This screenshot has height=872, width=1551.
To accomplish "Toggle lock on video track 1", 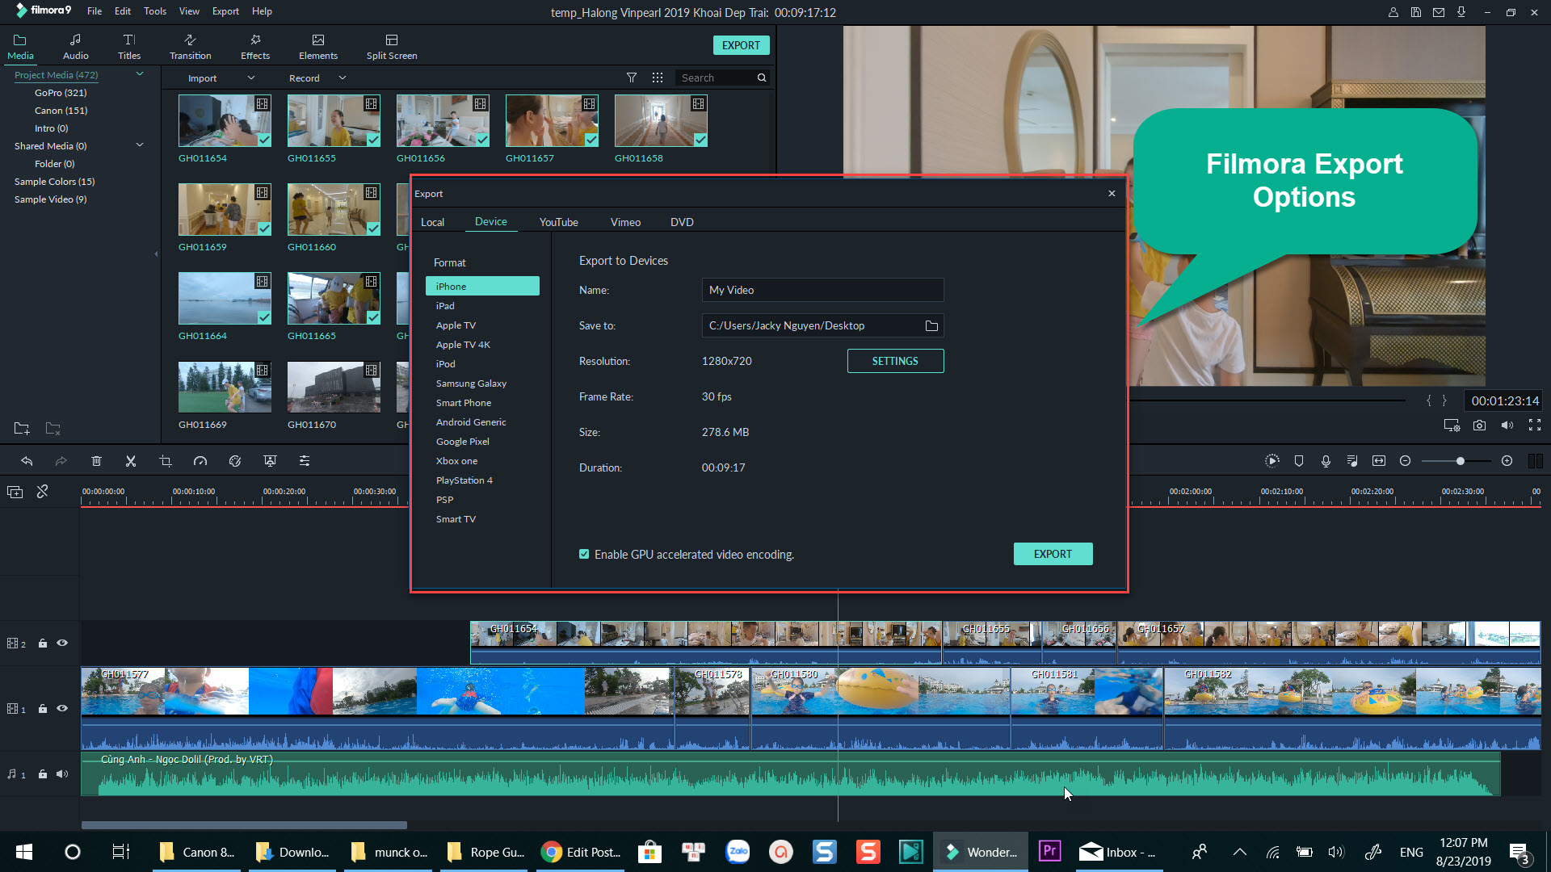I will [x=43, y=709].
